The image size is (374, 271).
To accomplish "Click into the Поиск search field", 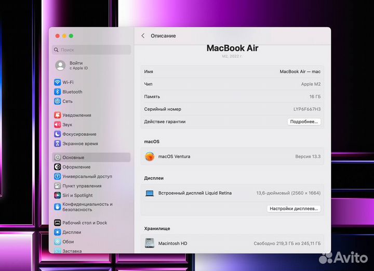I will pos(91,49).
